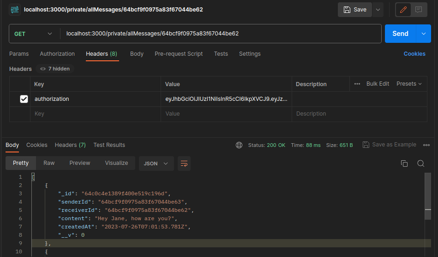This screenshot has width=438, height=257.
Task: Click the Time 88 ms text
Action: pyautogui.click(x=306, y=145)
